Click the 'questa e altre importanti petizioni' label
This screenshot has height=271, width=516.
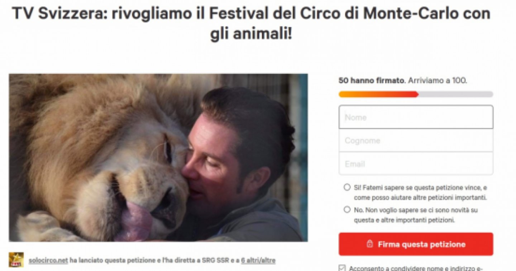405,220
